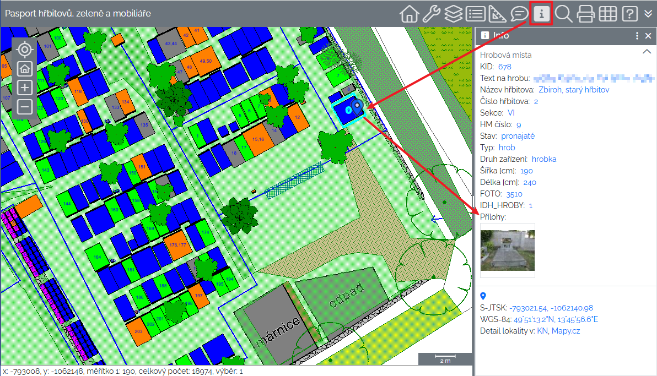Activate the Info tool icon
The width and height of the screenshot is (657, 376).
[541, 14]
